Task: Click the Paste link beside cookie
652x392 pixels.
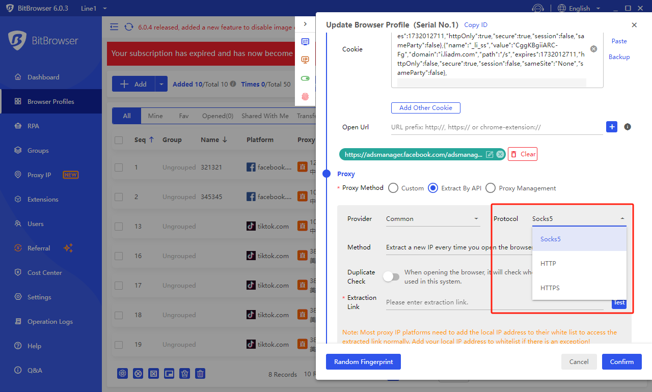Action: coord(619,41)
